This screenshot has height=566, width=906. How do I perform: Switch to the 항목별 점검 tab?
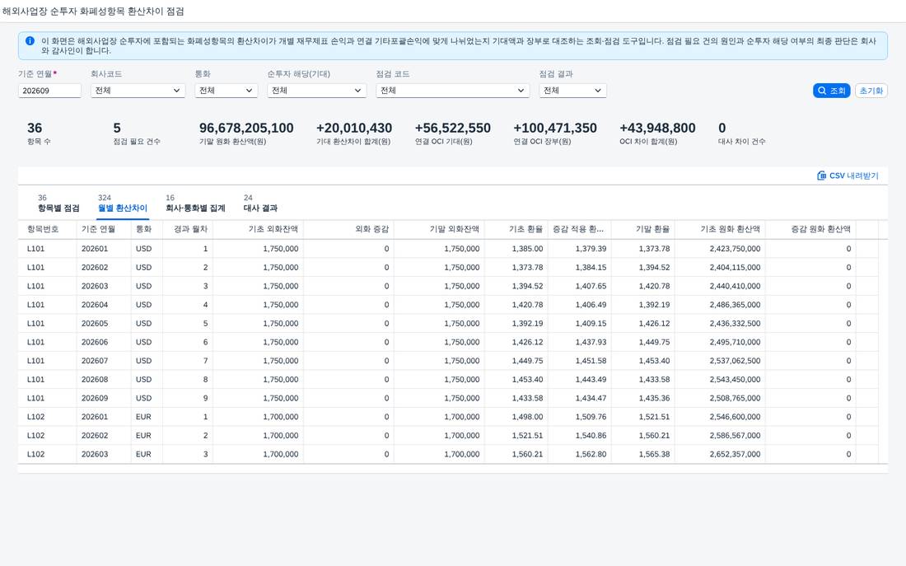[58, 203]
